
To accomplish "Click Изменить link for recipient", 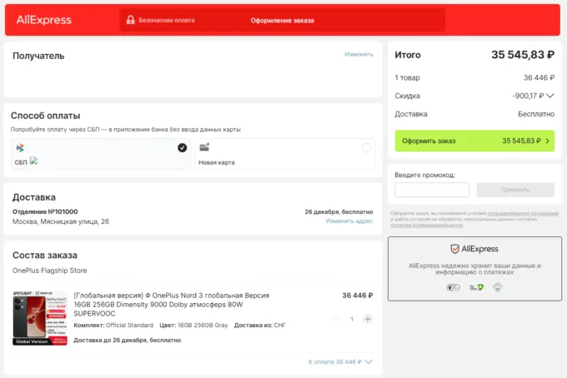I will pos(359,54).
